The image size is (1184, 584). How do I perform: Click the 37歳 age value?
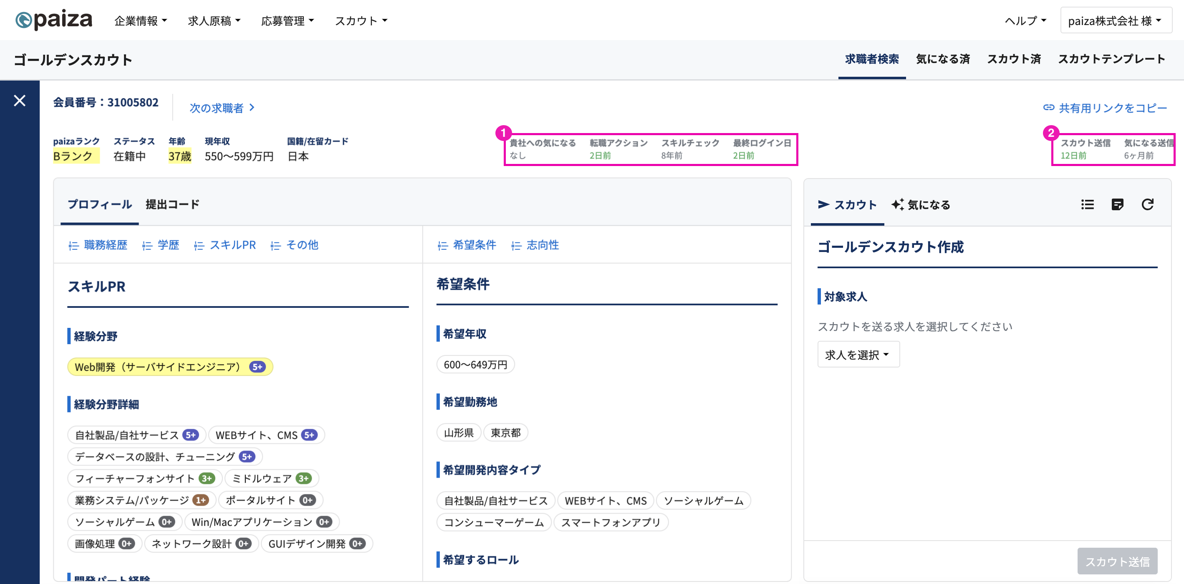click(x=180, y=156)
